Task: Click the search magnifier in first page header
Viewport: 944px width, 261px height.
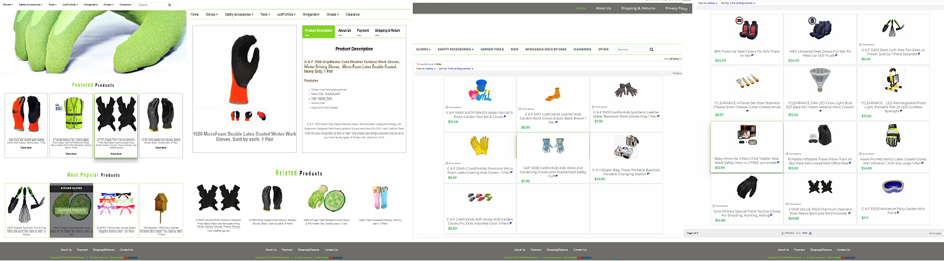Action: (169, 5)
